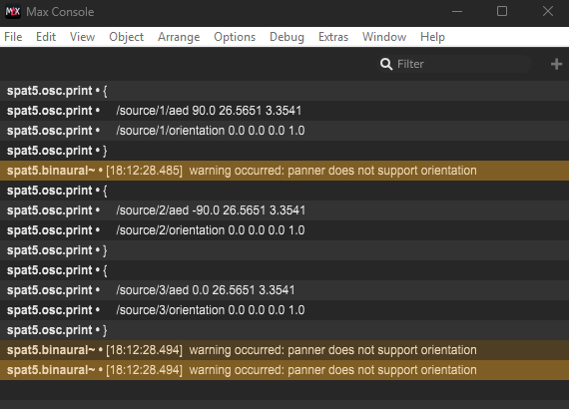Open the Help menu

pyautogui.click(x=432, y=37)
